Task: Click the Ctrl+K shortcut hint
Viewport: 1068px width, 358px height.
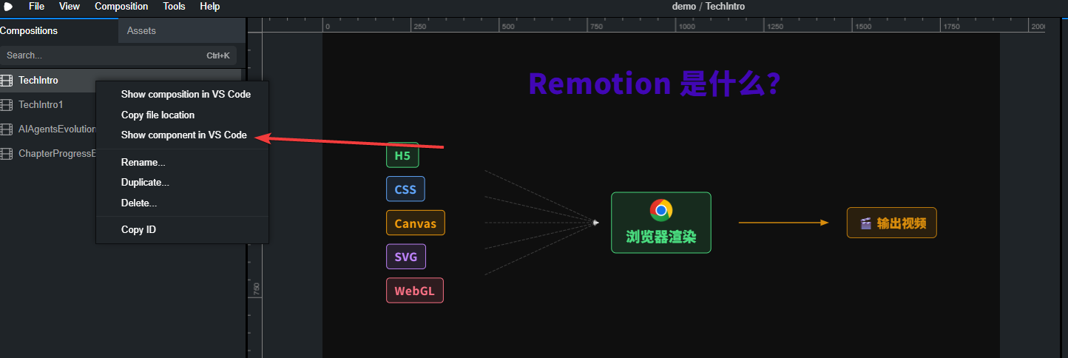Action: click(218, 55)
